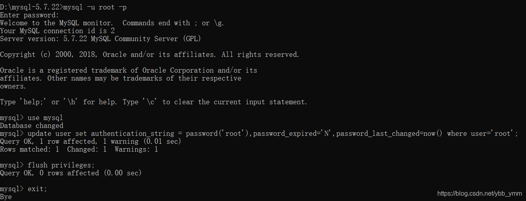526x201 pixels.
Task: Click the "Type 'help;'" hint line
Action: pos(154,102)
